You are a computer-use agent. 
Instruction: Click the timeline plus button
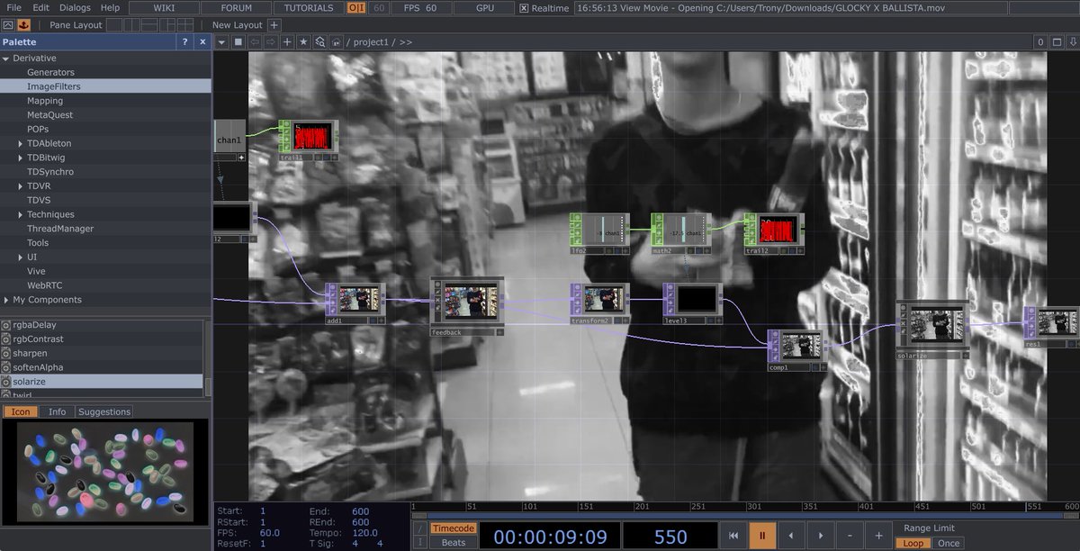[x=878, y=536]
